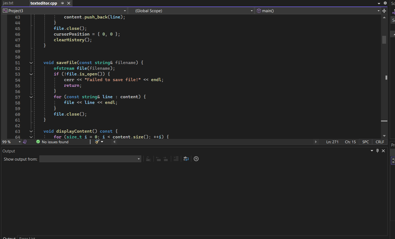Open the code cleanup options dropdown arrow
Image resolution: width=395 pixels, height=239 pixels.
102,142
